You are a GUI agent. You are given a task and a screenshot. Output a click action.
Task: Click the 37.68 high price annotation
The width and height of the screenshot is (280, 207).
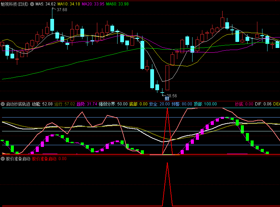pyautogui.click(x=62, y=10)
